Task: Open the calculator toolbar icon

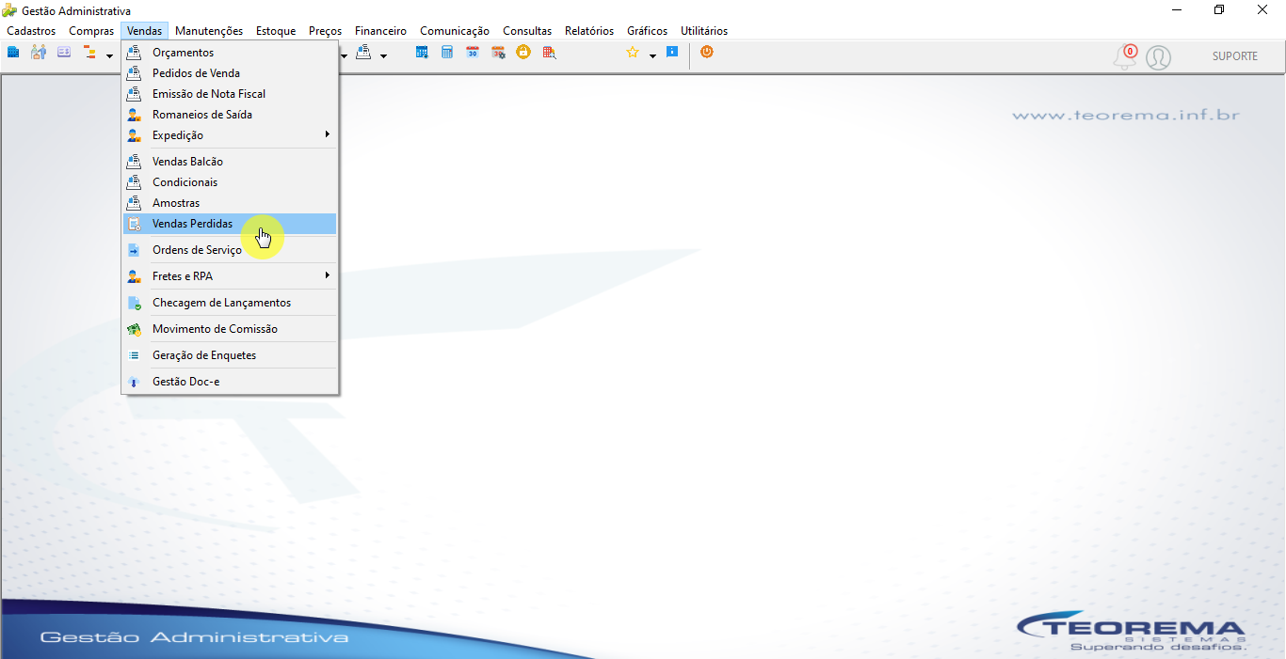Action: coord(447,53)
